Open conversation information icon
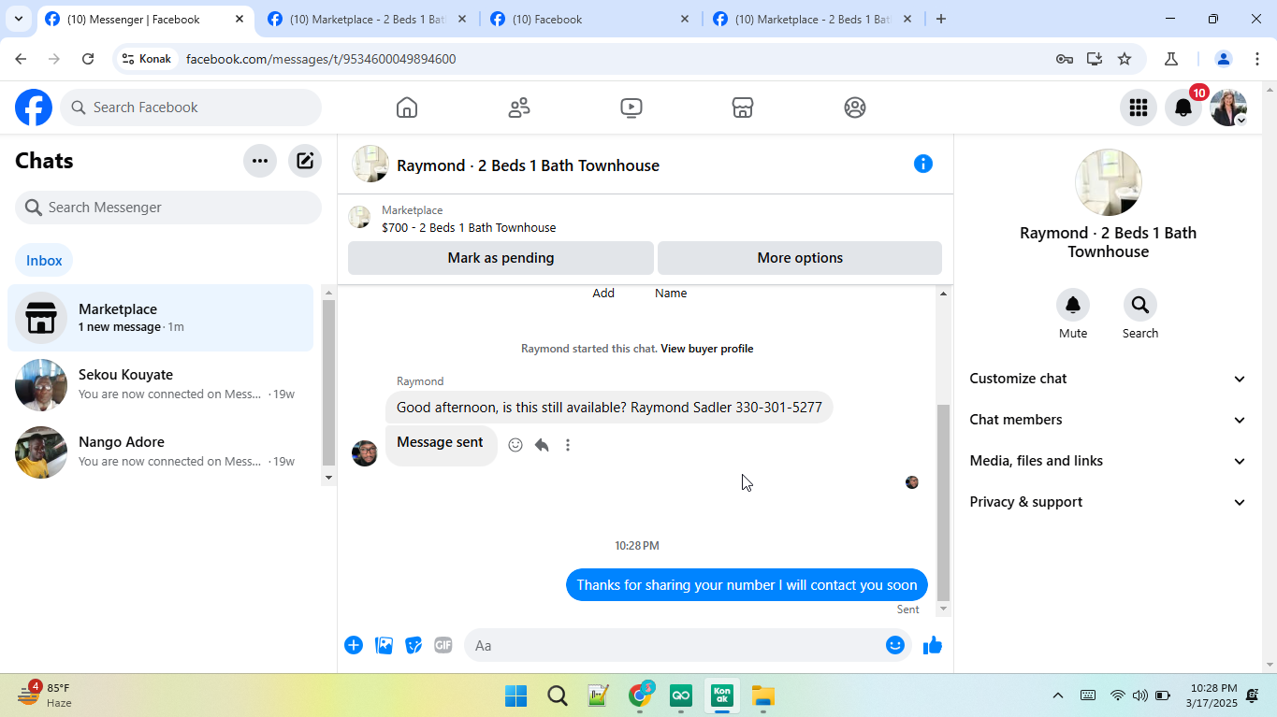 [923, 165]
